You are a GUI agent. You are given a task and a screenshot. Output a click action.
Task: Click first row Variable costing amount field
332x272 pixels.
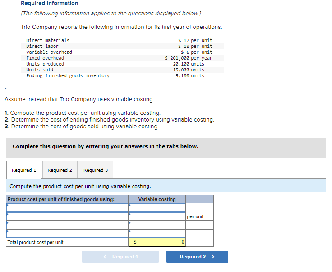click(x=157, y=207)
